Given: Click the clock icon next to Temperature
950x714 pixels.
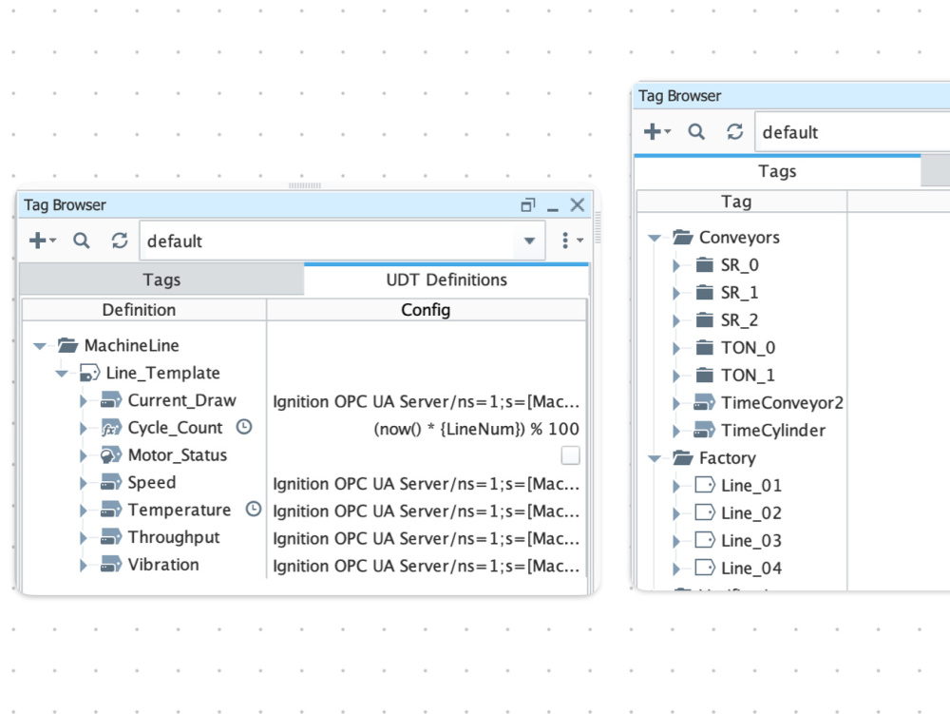Looking at the screenshot, I should pyautogui.click(x=254, y=510).
